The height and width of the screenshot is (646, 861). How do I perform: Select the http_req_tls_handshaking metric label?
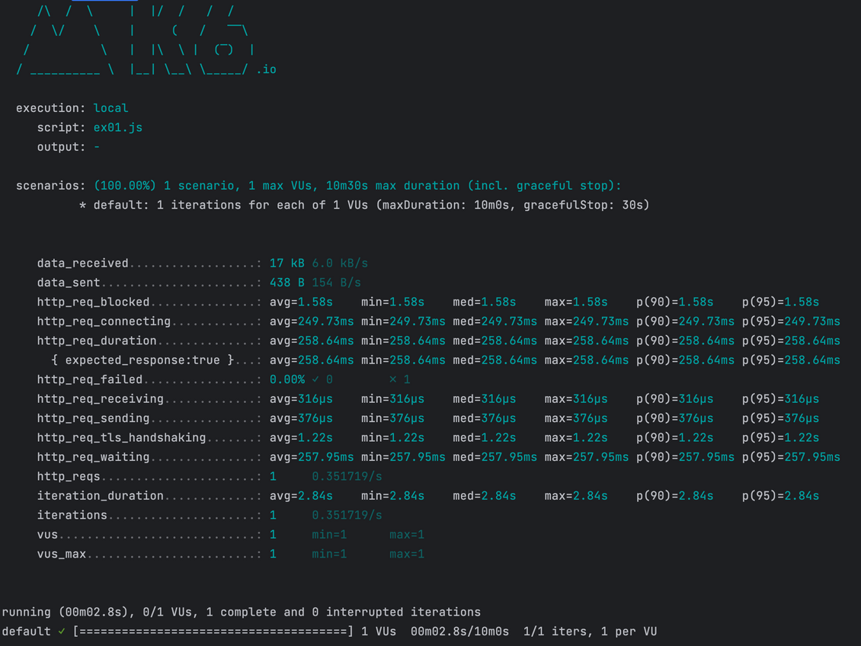tap(121, 437)
